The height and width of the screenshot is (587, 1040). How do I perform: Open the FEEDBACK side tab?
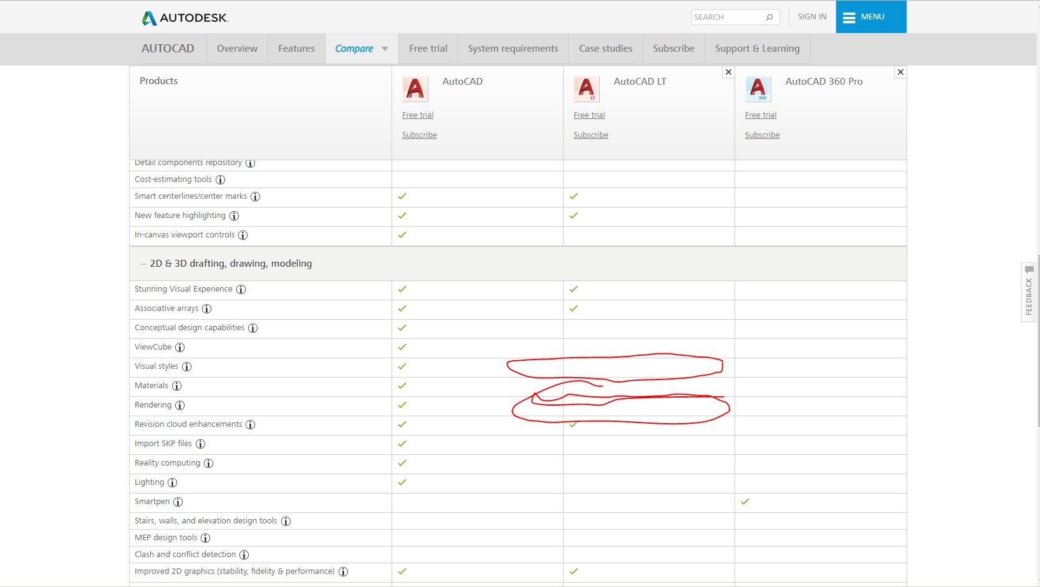(x=1029, y=293)
